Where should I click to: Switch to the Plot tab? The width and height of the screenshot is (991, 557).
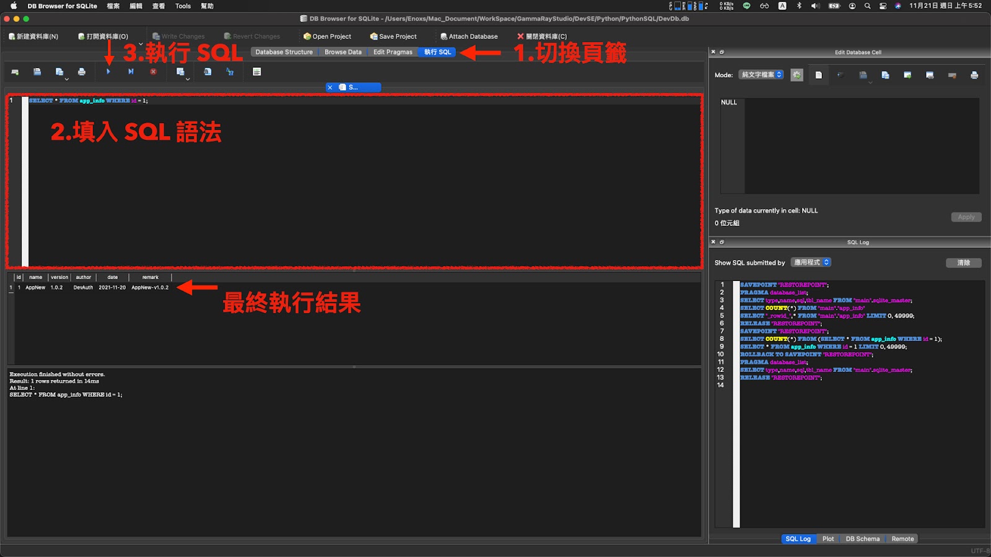[828, 538]
